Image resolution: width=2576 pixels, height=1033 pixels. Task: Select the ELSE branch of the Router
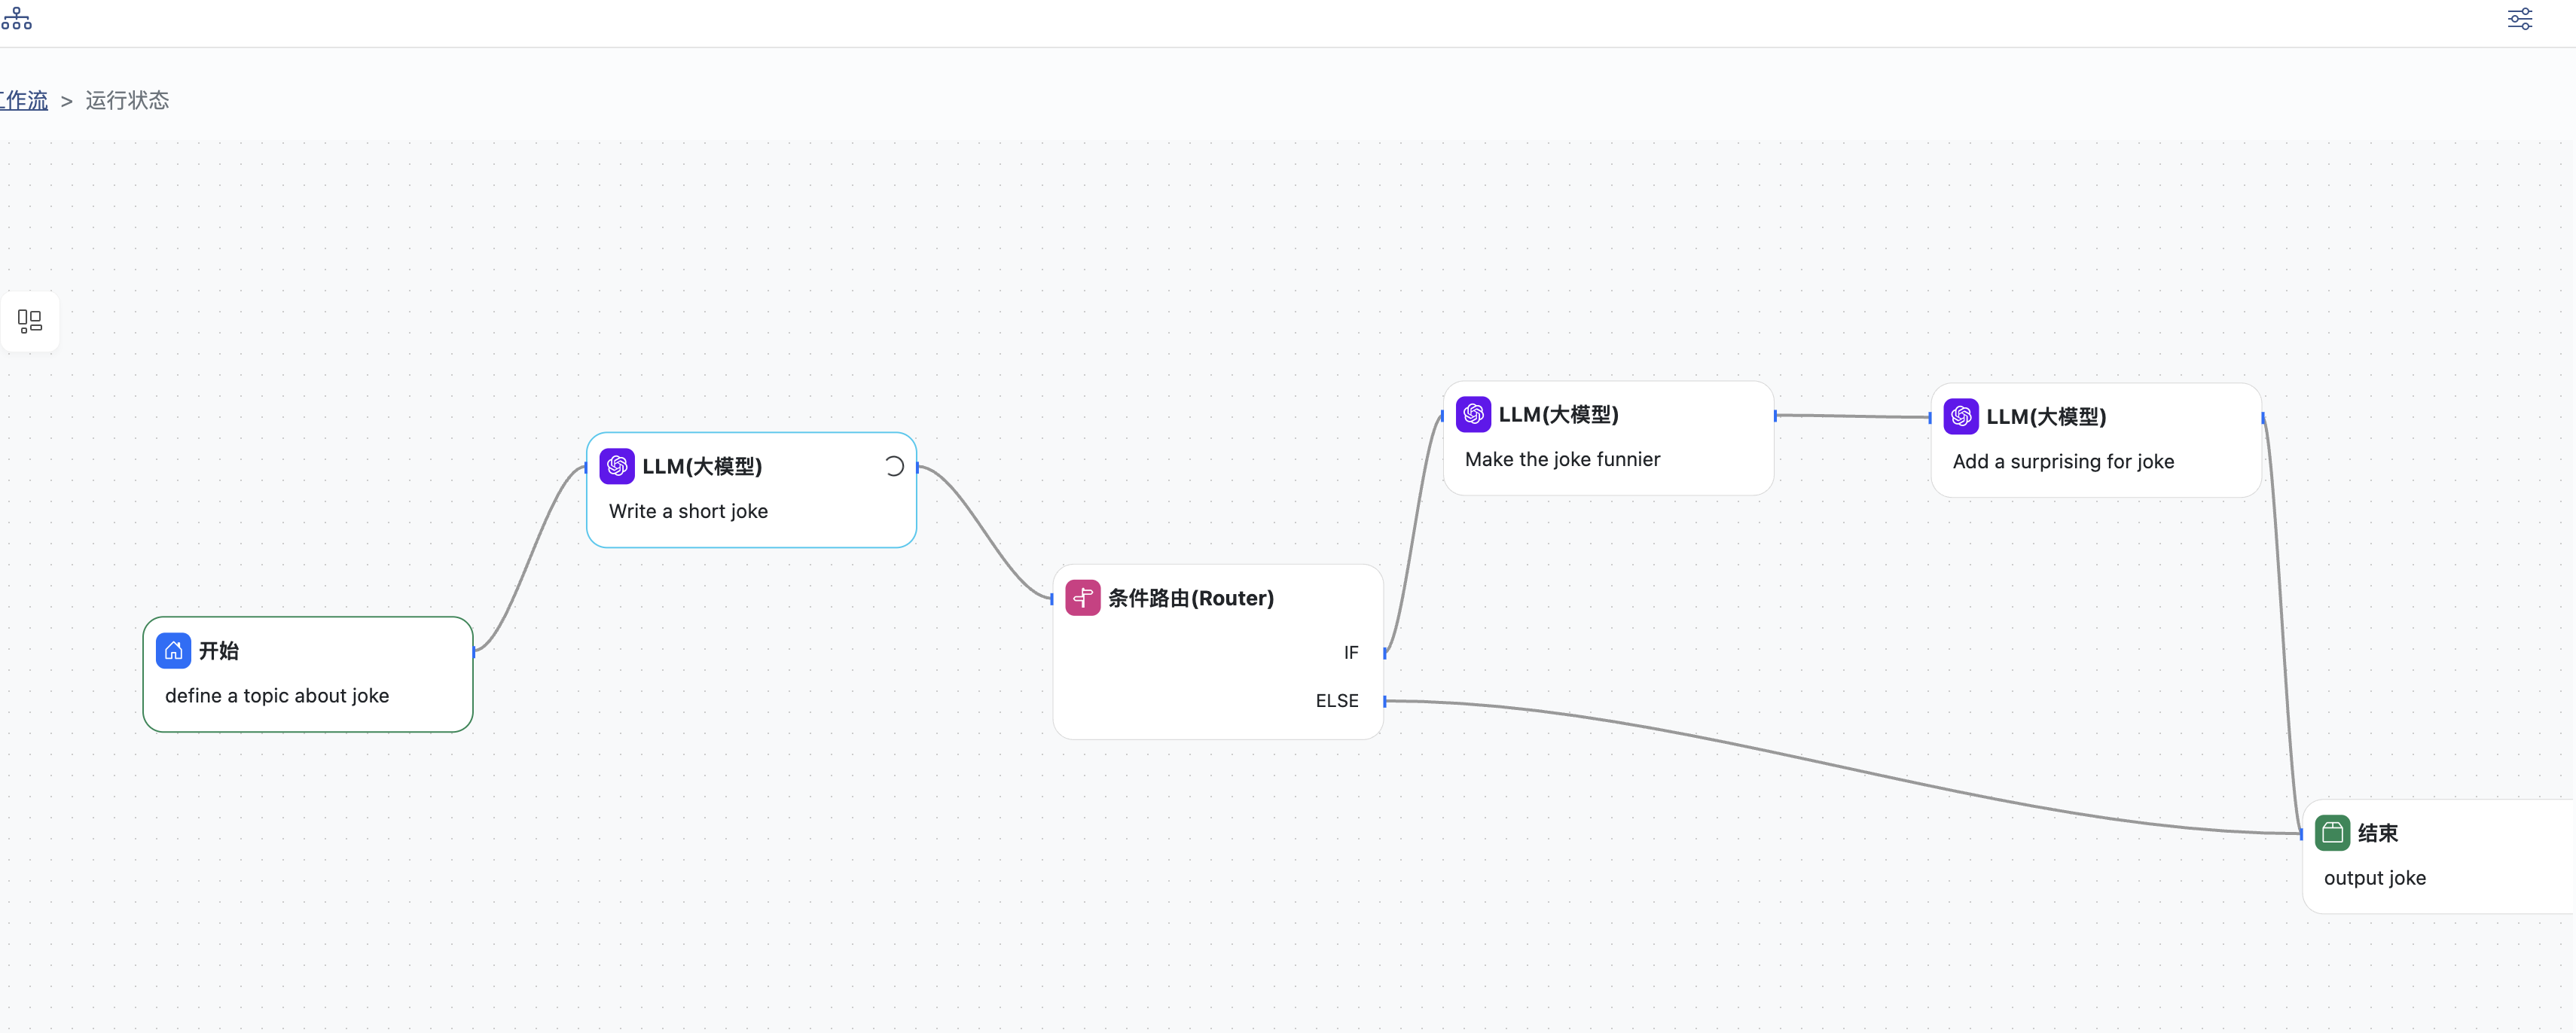tap(1336, 701)
